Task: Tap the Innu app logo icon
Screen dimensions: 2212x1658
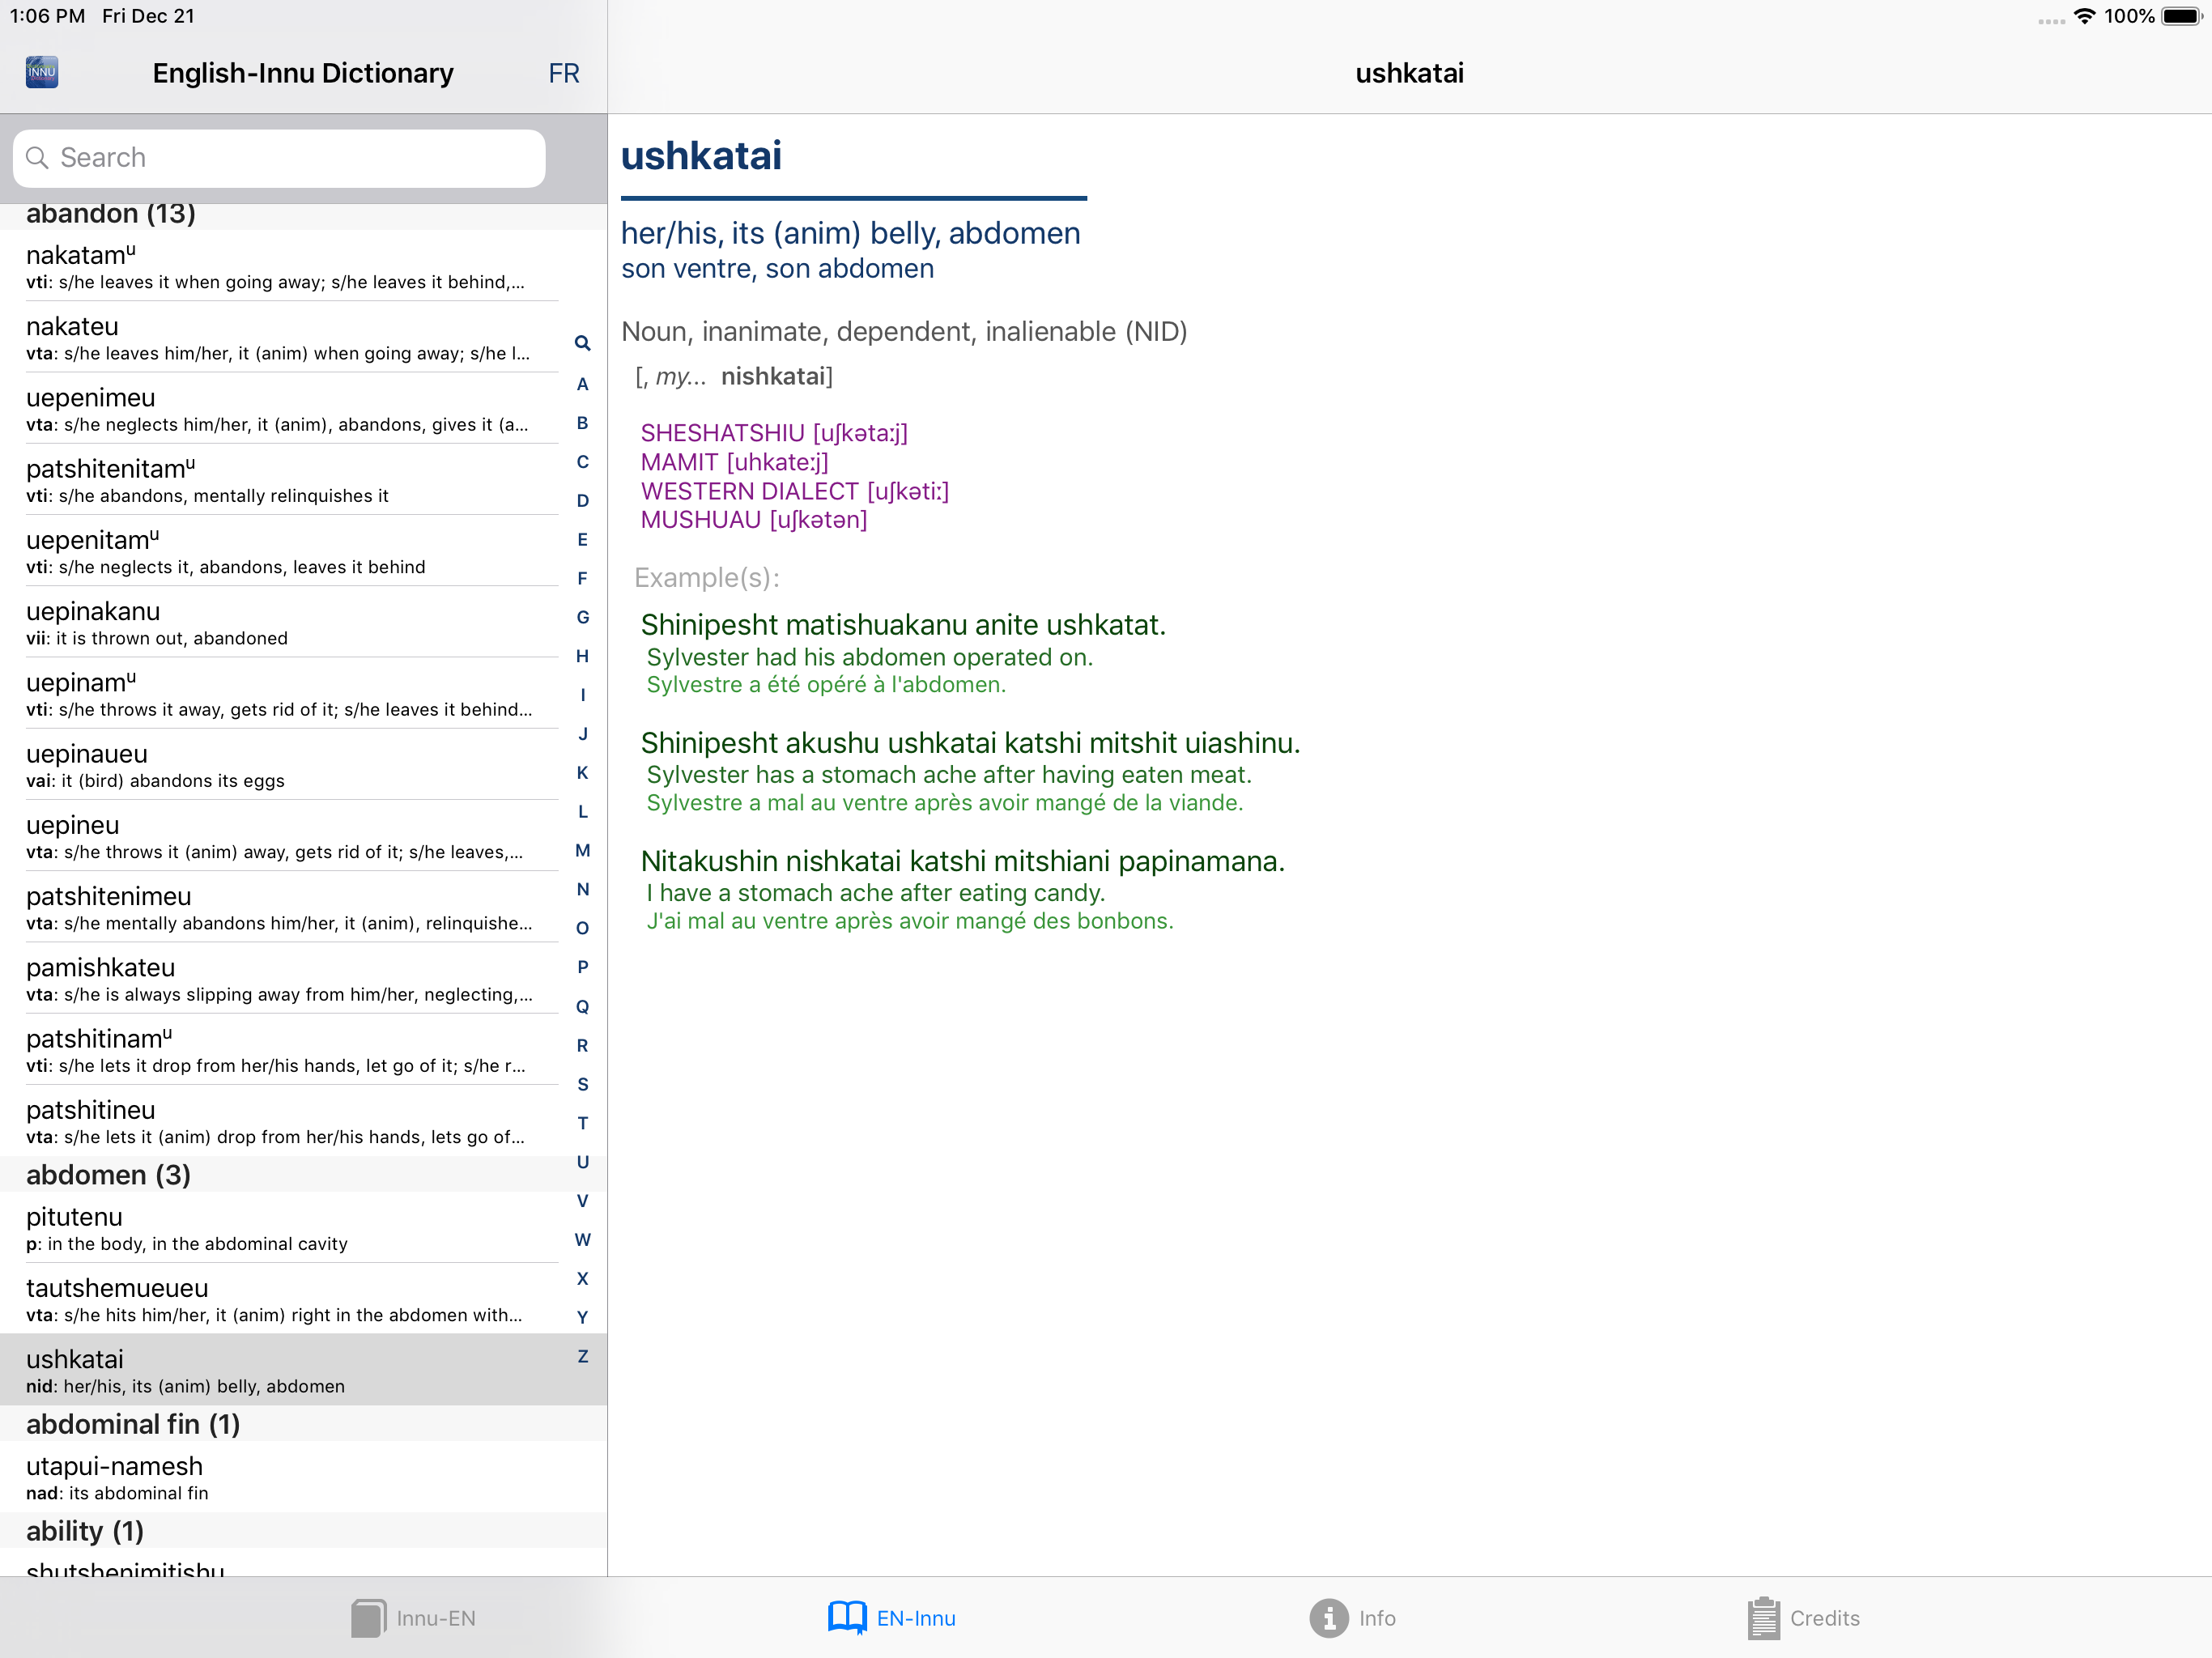Action: [x=41, y=72]
